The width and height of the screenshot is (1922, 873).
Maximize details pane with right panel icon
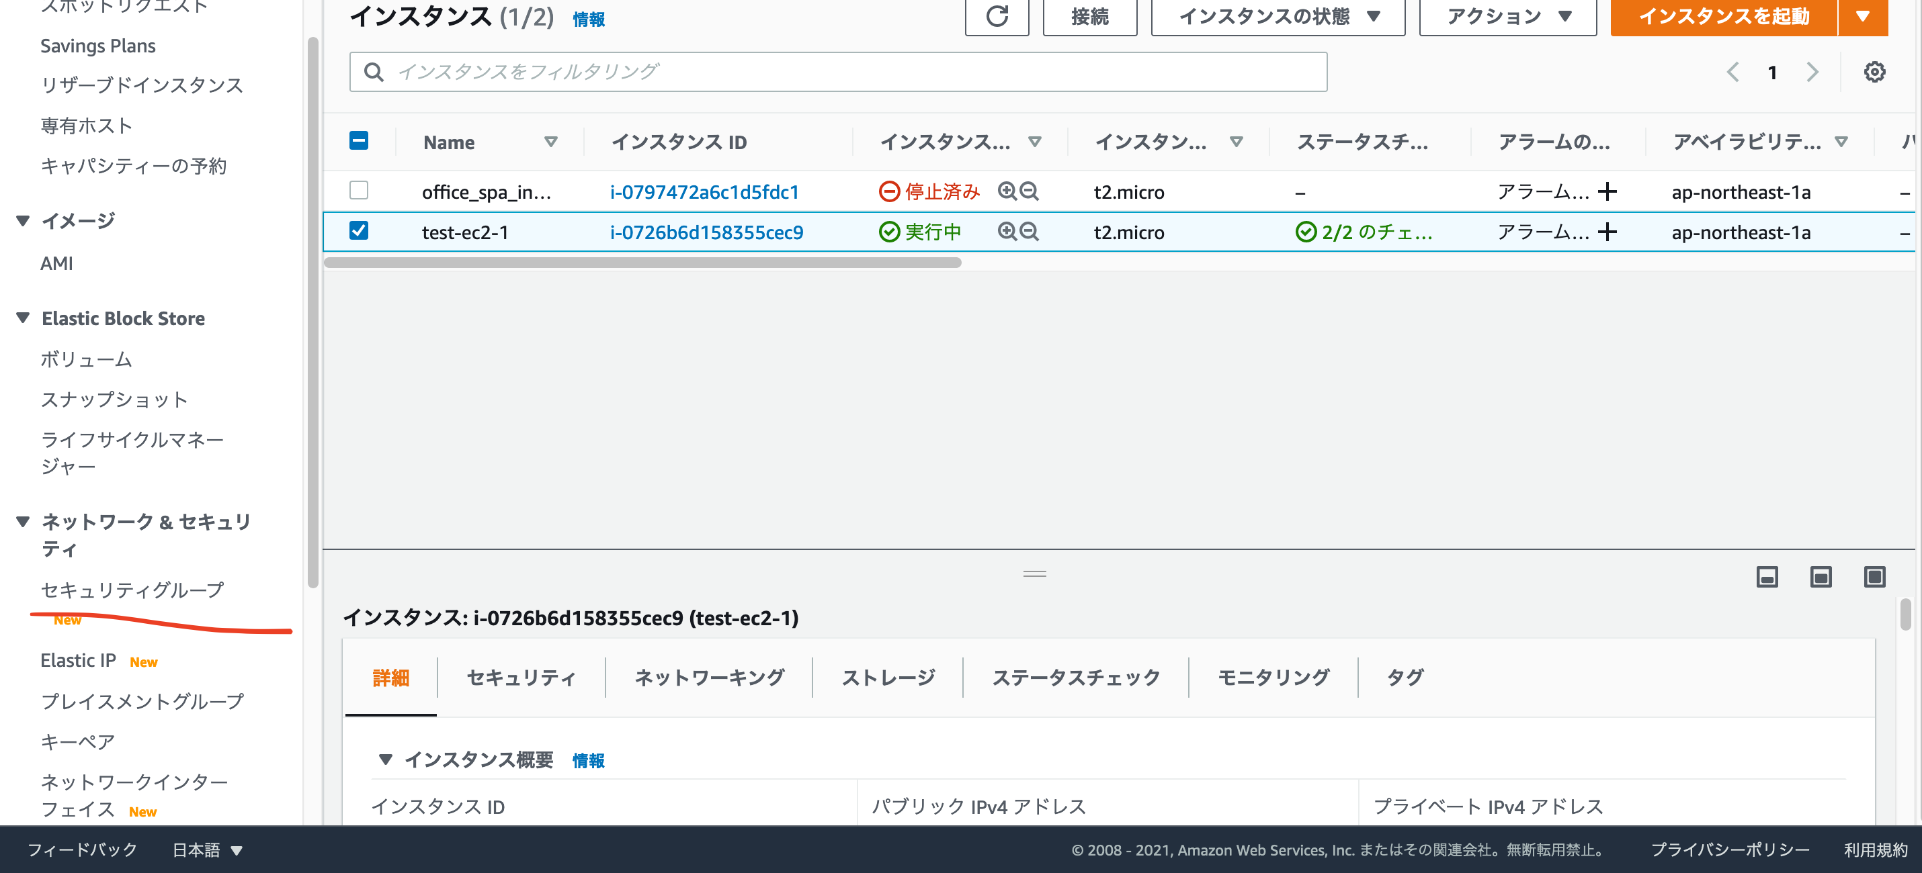[x=1875, y=576]
